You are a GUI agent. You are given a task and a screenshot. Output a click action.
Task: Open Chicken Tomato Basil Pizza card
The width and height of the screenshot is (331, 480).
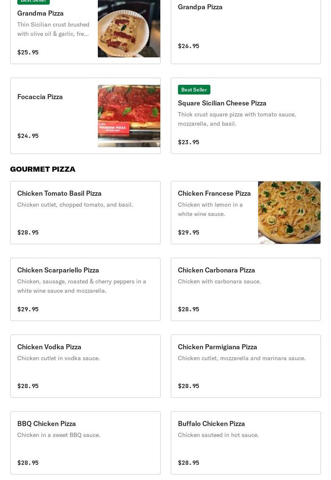(85, 213)
